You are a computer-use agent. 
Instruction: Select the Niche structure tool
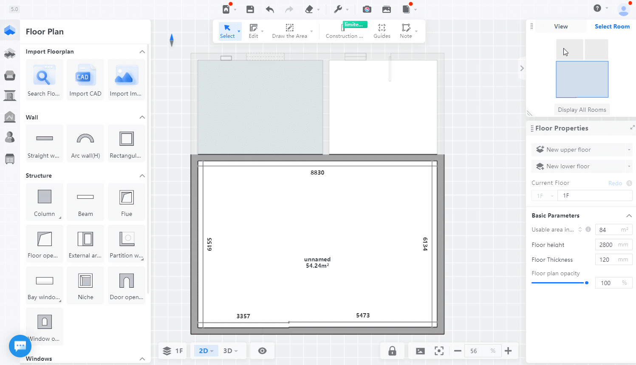point(85,285)
